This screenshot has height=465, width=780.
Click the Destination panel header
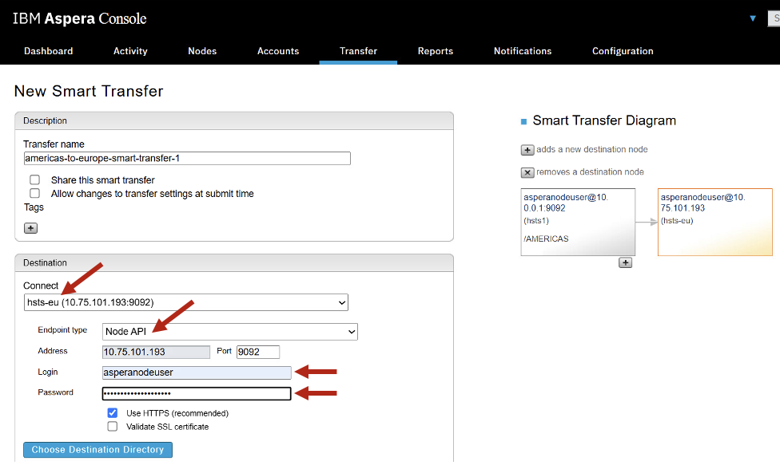pyautogui.click(x=234, y=262)
